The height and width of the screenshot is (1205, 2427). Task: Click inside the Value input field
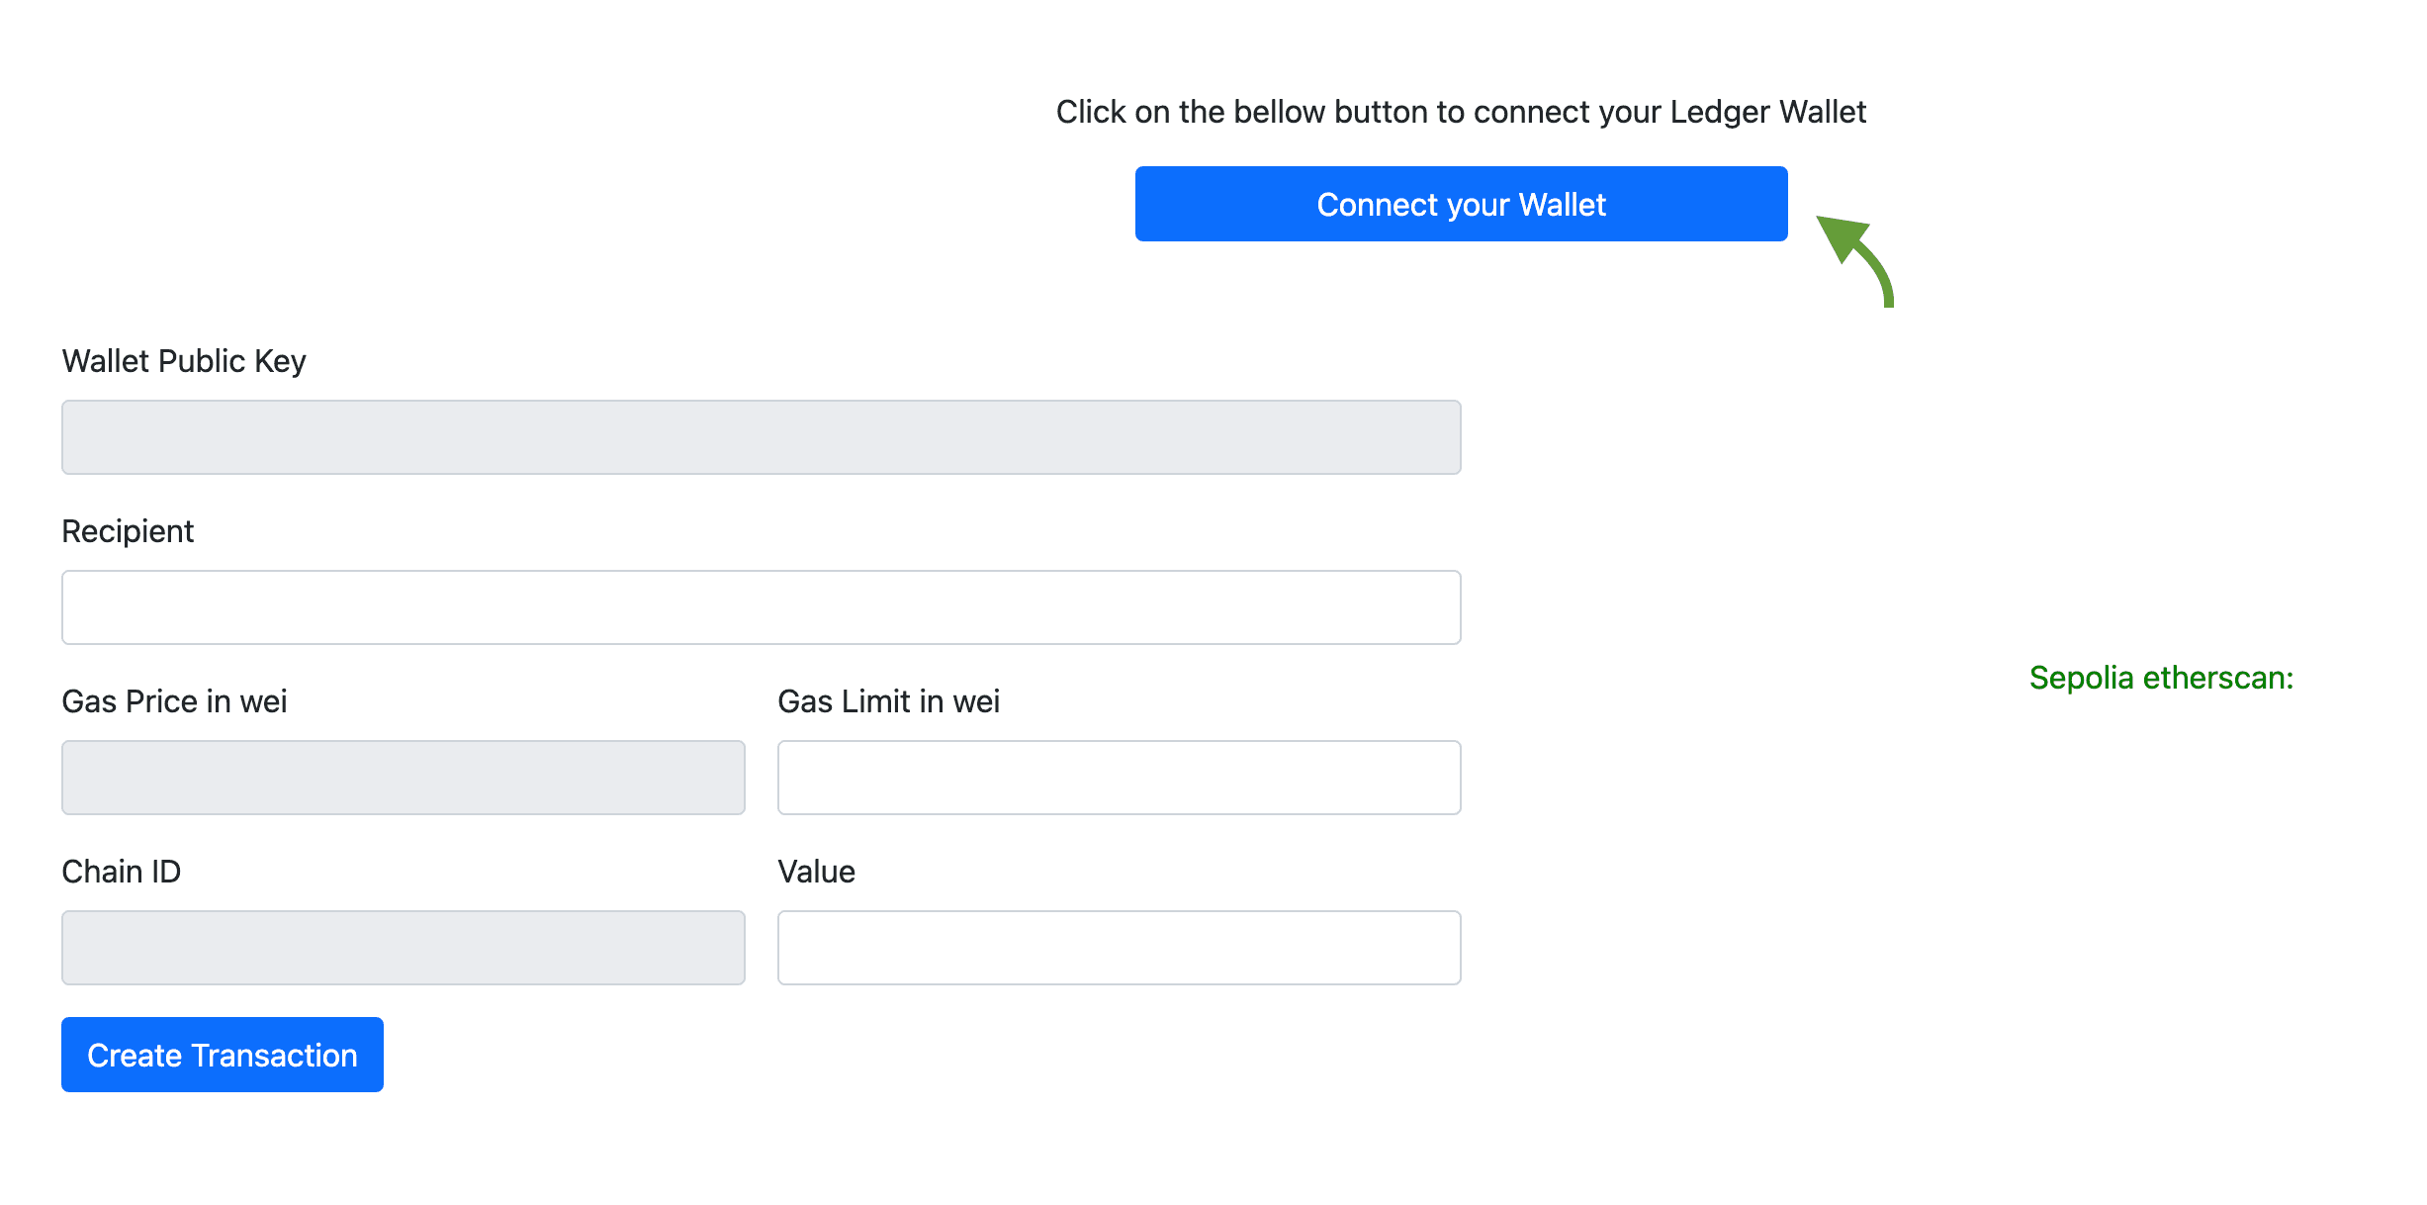pos(1119,947)
